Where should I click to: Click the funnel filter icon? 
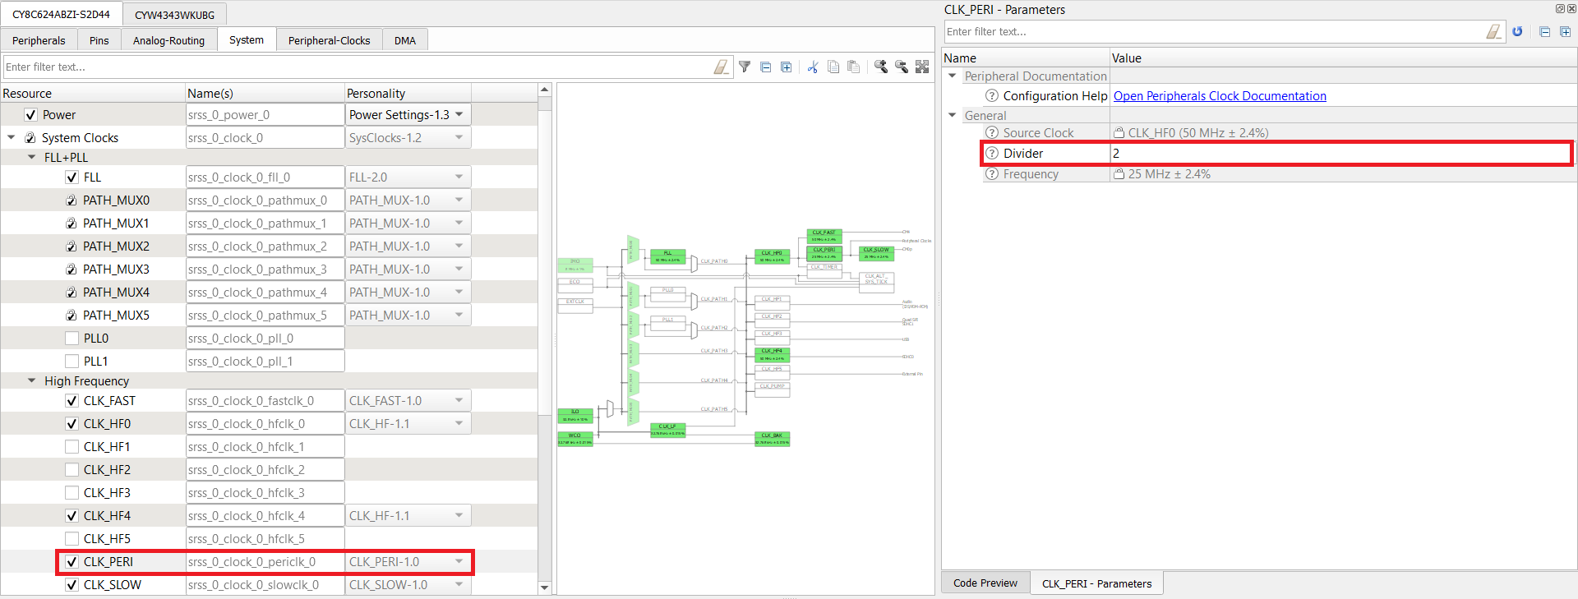pos(745,67)
